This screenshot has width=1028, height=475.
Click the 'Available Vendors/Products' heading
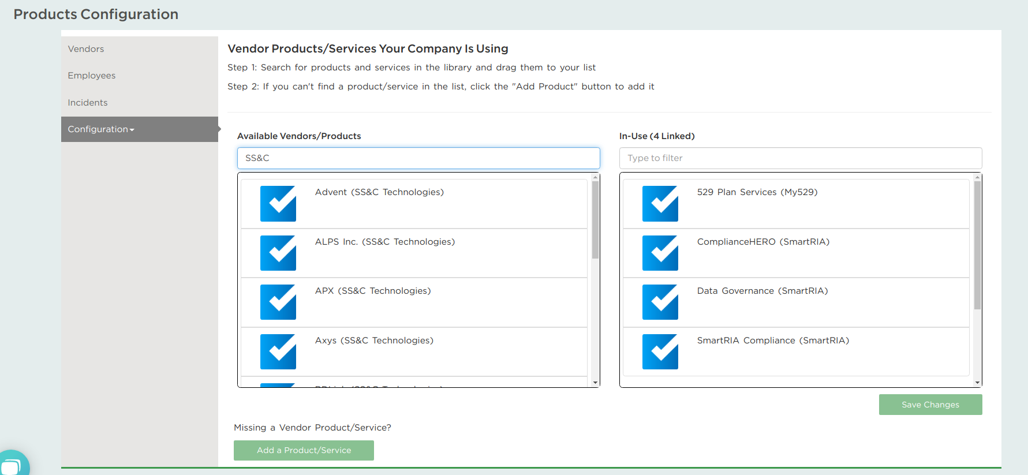(x=299, y=136)
